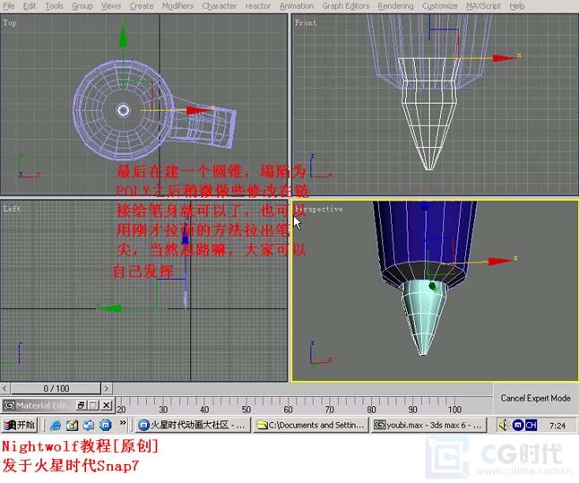Open the Windows Start (开始) button
This screenshot has height=483, width=579.
point(20,425)
